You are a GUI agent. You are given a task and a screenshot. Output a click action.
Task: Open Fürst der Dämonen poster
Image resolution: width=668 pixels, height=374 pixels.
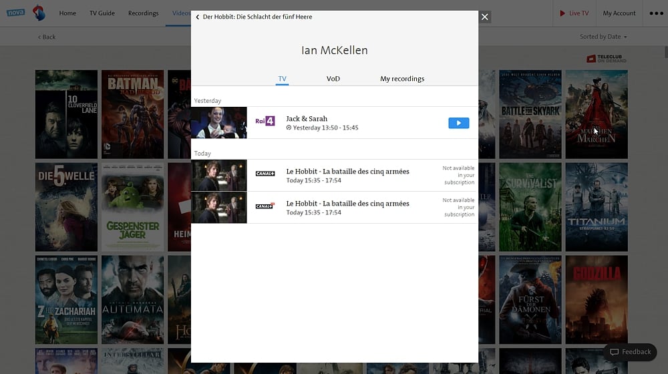pos(530,300)
